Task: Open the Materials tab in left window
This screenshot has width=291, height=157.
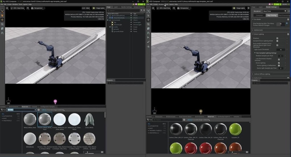Action: pyautogui.click(x=25, y=107)
